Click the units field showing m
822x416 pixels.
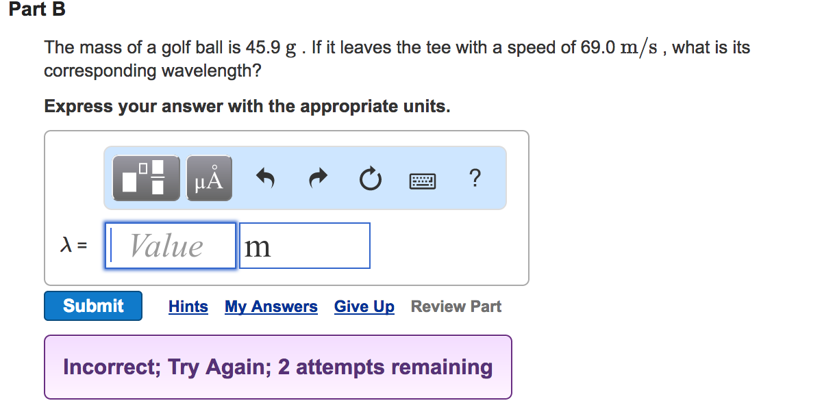304,245
